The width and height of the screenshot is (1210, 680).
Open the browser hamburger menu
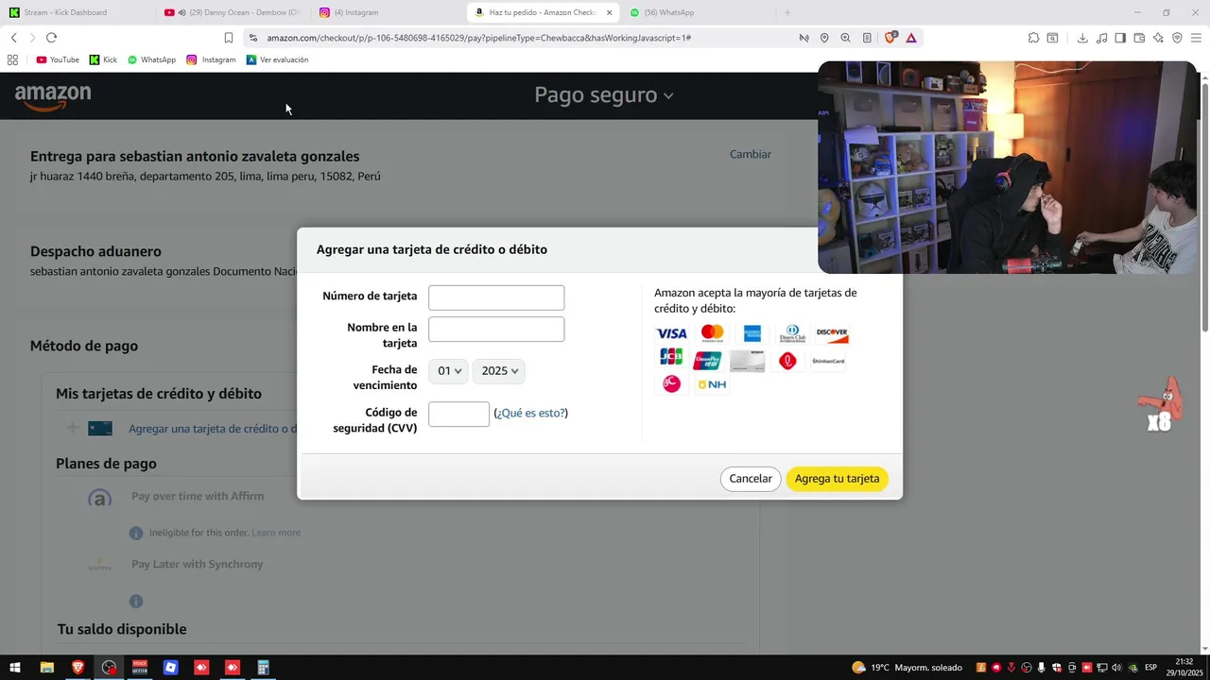click(x=1196, y=38)
